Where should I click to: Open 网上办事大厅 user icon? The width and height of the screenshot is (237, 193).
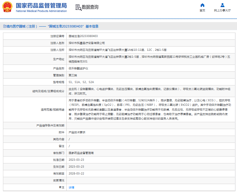pos(222,5)
